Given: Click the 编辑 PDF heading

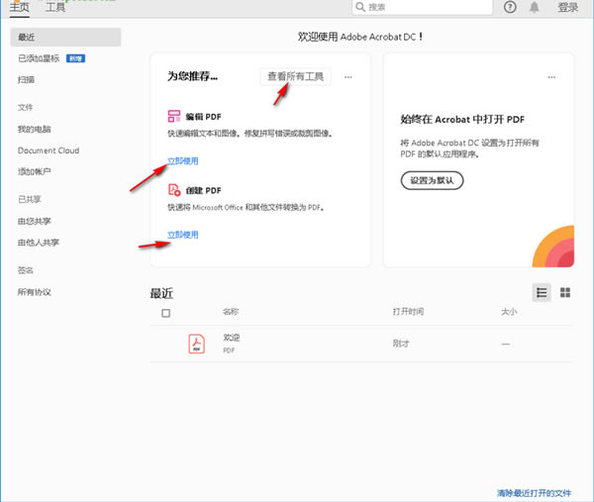Looking at the screenshot, I should 203,117.
